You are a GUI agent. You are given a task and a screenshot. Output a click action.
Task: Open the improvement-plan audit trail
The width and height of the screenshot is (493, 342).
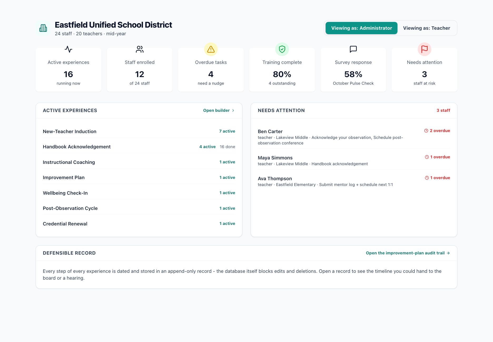click(408, 253)
